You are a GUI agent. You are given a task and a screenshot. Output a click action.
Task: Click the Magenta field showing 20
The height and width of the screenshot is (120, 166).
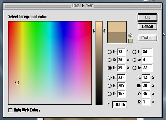coord(146,86)
